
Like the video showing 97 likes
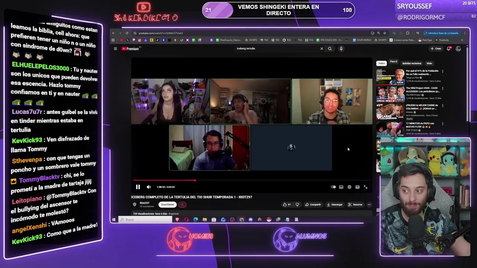coord(287,204)
